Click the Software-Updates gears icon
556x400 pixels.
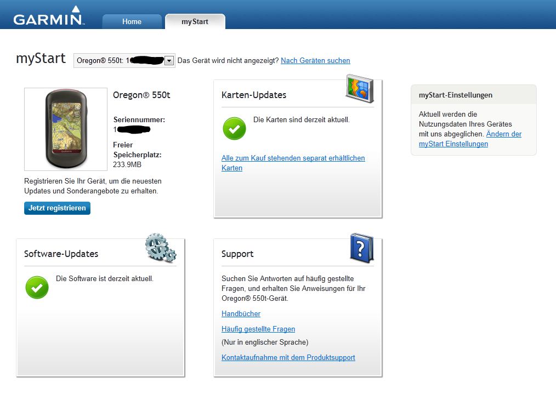coord(161,248)
